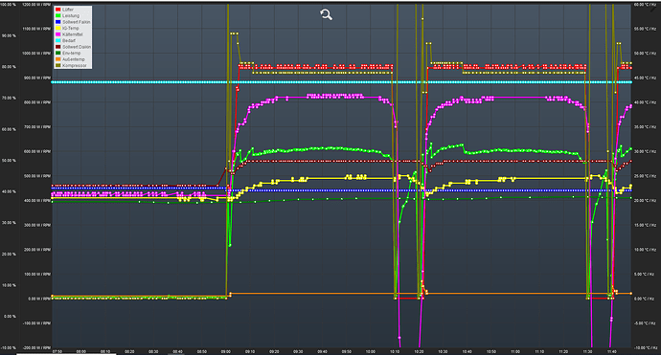This screenshot has height=355, width=661.
Task: Click the cyan Bedarf color swatch
Action: click(x=58, y=41)
